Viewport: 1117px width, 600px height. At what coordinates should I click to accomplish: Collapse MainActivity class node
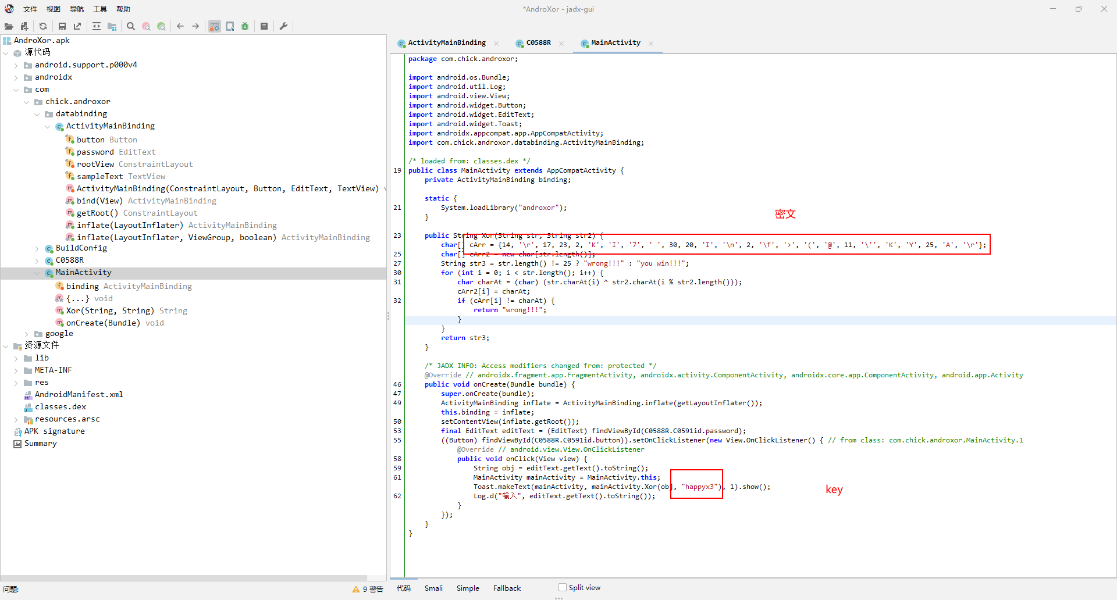tap(37, 273)
